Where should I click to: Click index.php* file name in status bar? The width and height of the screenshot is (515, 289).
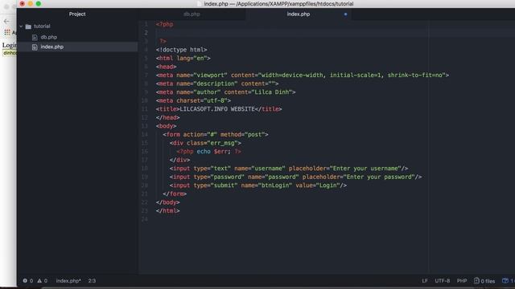[68, 281]
